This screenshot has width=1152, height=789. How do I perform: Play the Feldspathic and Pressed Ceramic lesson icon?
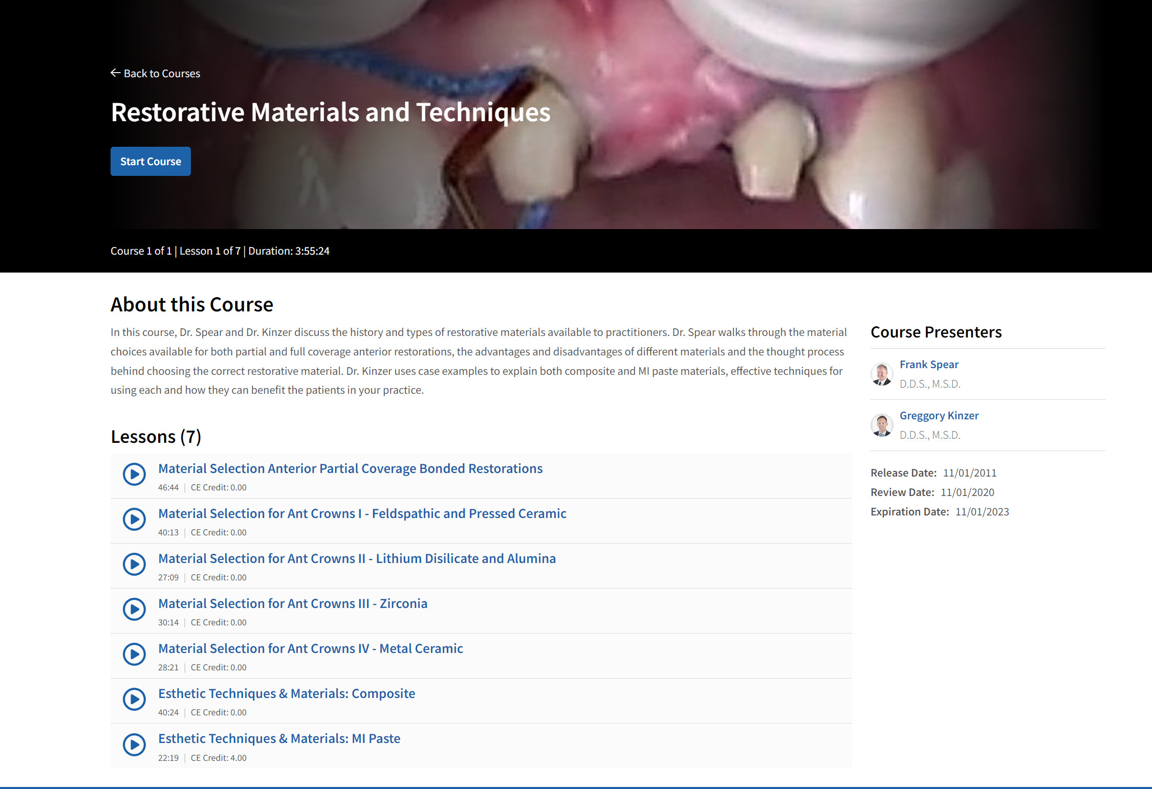coord(135,520)
